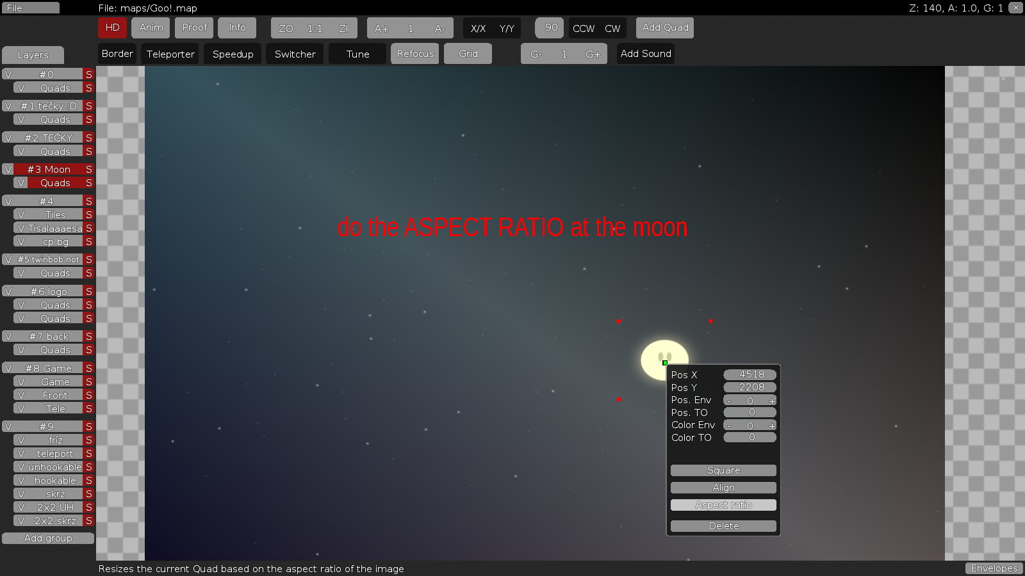Increase Pos. Env with the plus stepper
The image size is (1025, 576).
coord(772,400)
